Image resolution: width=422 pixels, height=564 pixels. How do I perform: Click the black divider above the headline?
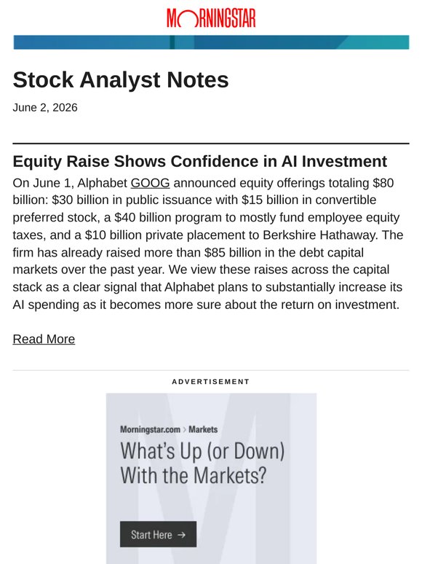coord(211,144)
